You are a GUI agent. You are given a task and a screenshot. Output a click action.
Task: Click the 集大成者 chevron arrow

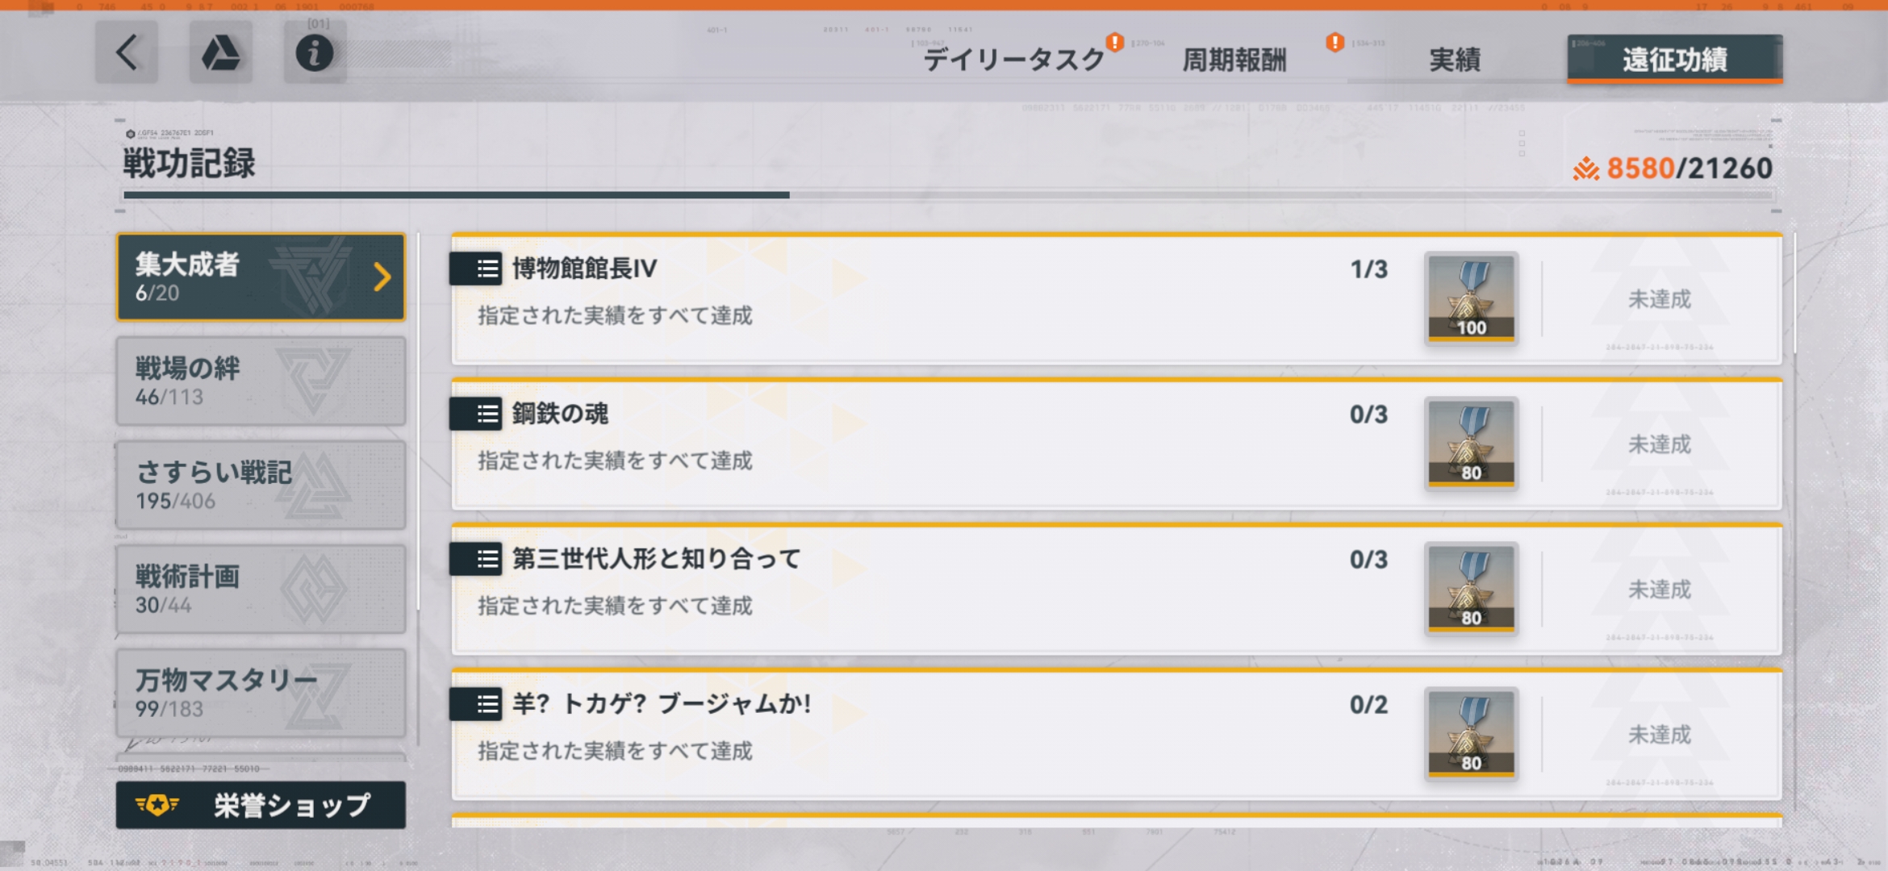pos(382,277)
